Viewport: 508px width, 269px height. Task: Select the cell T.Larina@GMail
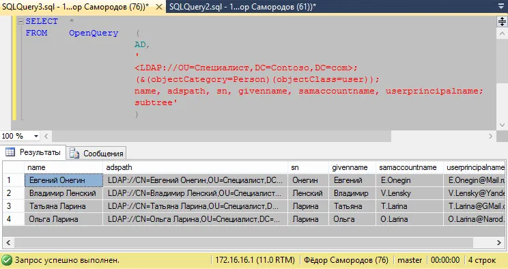(x=474, y=206)
